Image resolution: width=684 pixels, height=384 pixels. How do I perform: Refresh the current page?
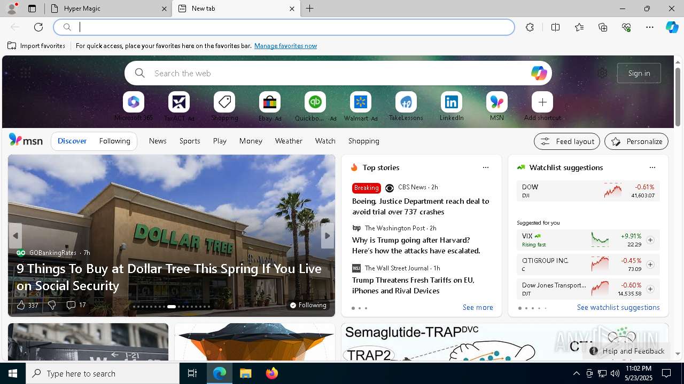38,27
